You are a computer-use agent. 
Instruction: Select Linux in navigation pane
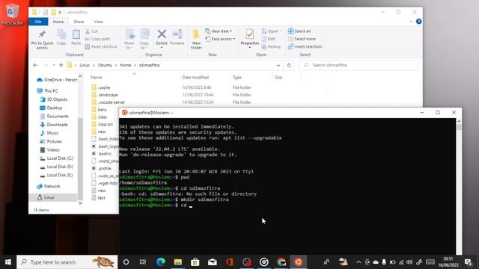49,197
